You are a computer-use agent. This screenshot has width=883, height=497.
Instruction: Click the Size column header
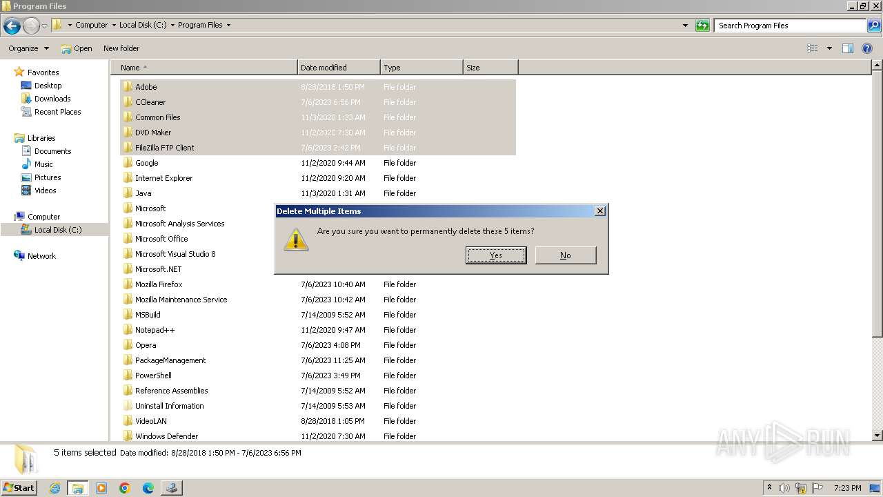click(x=490, y=68)
